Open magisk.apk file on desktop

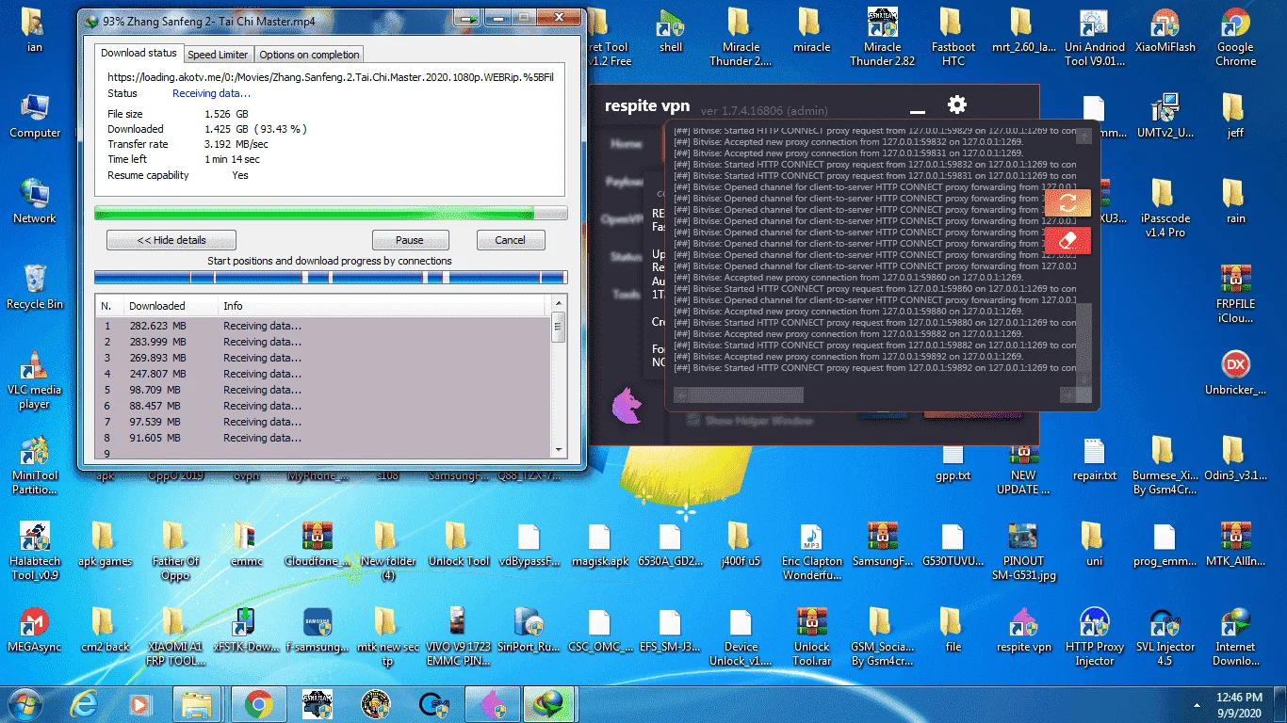pos(600,544)
